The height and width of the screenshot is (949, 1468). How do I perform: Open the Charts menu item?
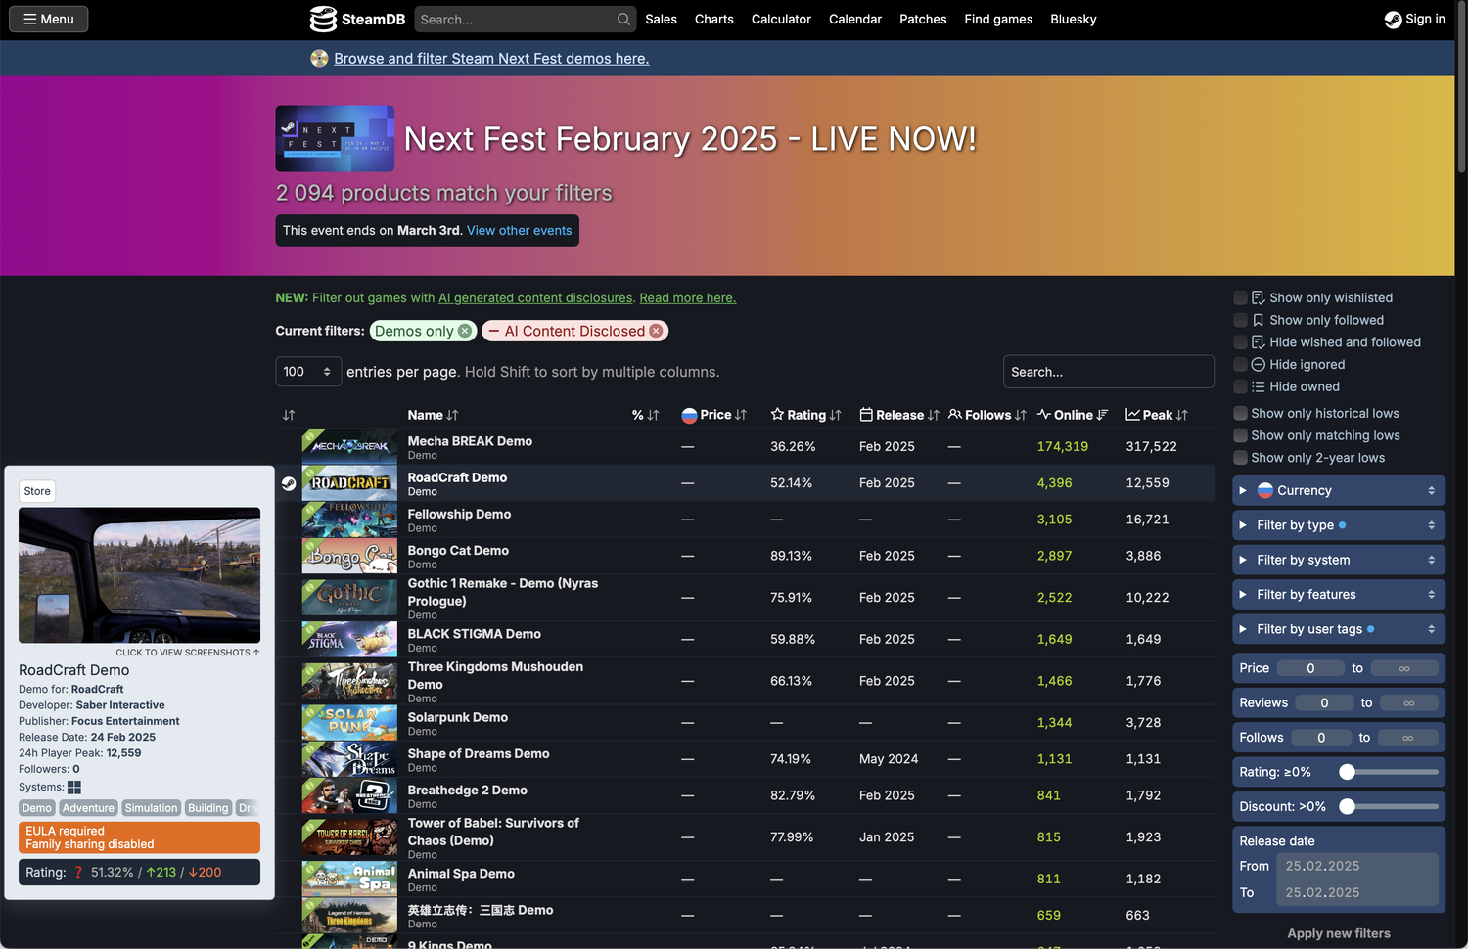tap(714, 19)
